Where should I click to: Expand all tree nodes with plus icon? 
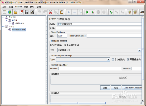(x=69, y=12)
